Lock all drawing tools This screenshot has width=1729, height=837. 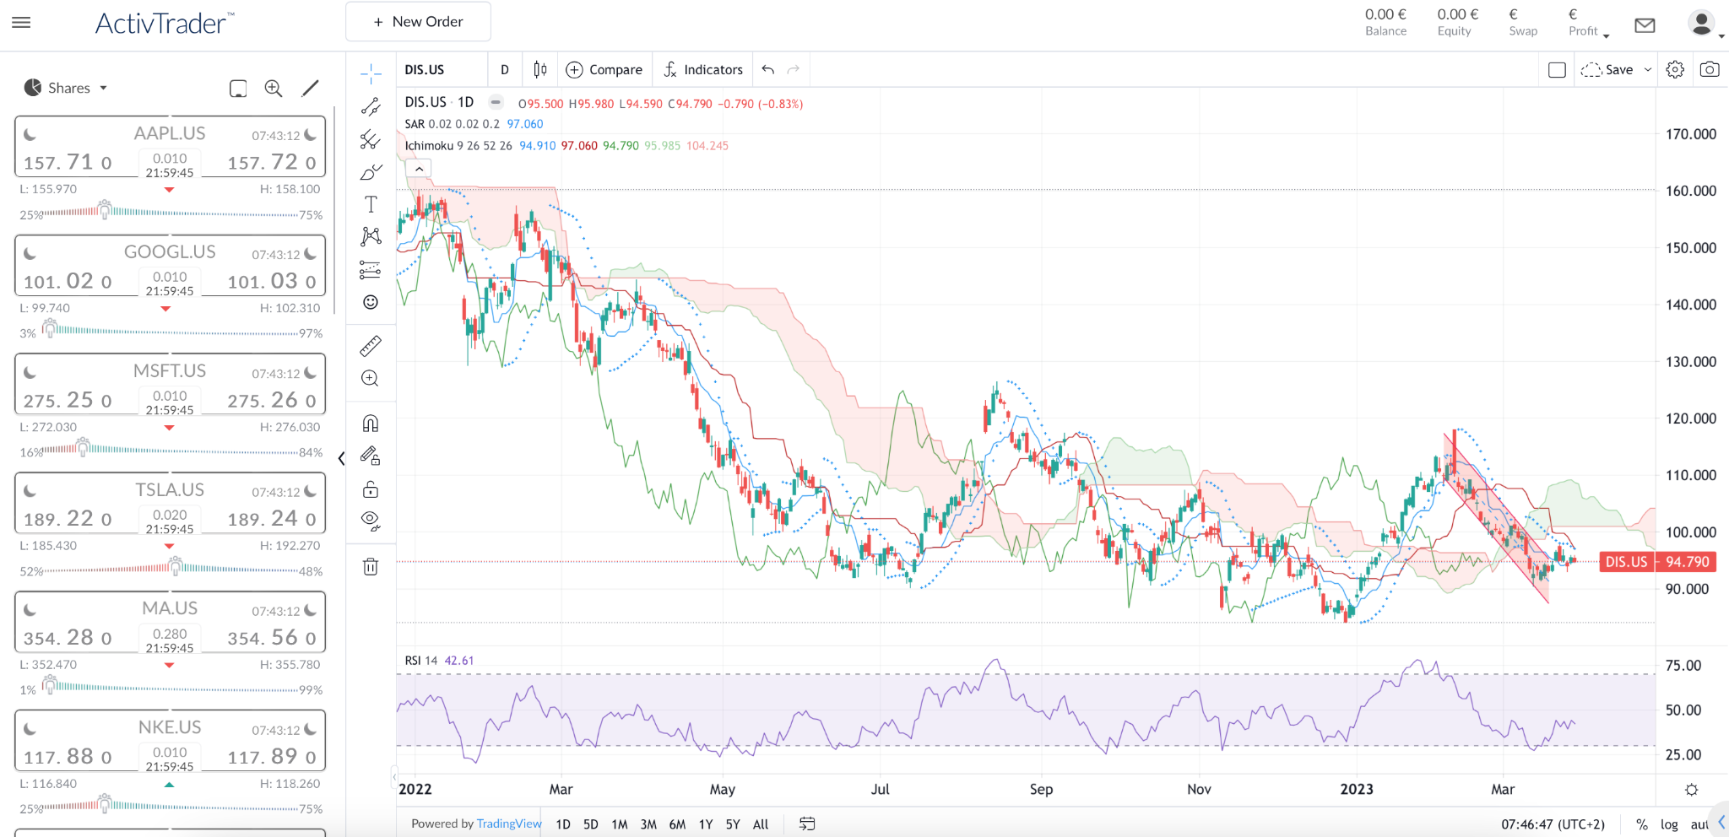pyautogui.click(x=371, y=489)
